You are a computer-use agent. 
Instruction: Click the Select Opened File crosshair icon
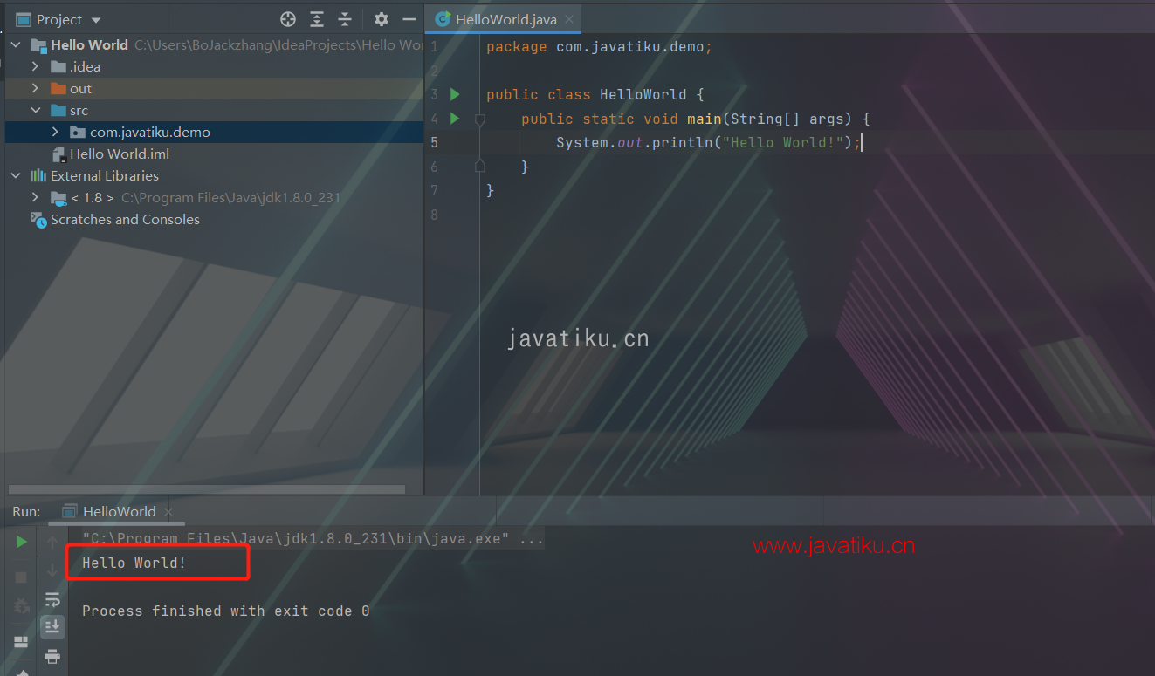(288, 19)
